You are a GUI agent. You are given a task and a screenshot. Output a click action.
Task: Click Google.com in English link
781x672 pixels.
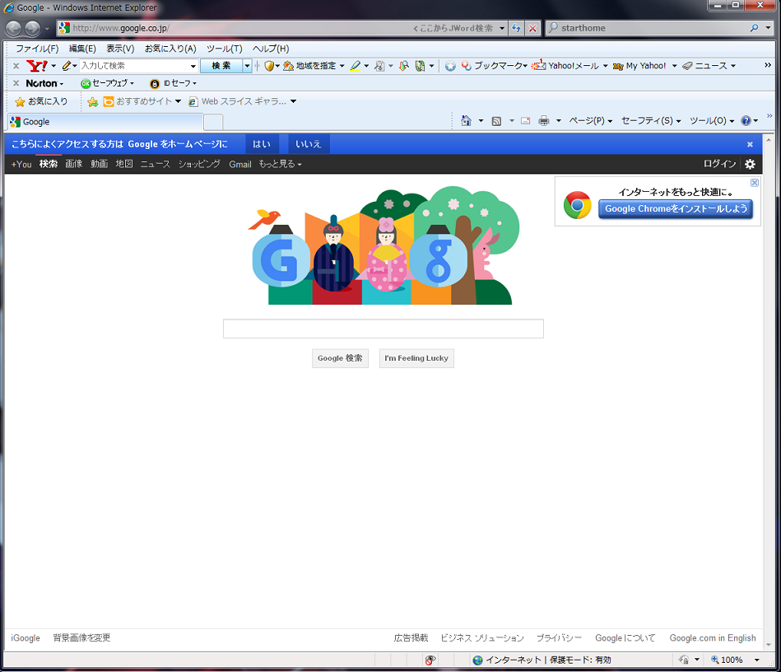coord(712,638)
